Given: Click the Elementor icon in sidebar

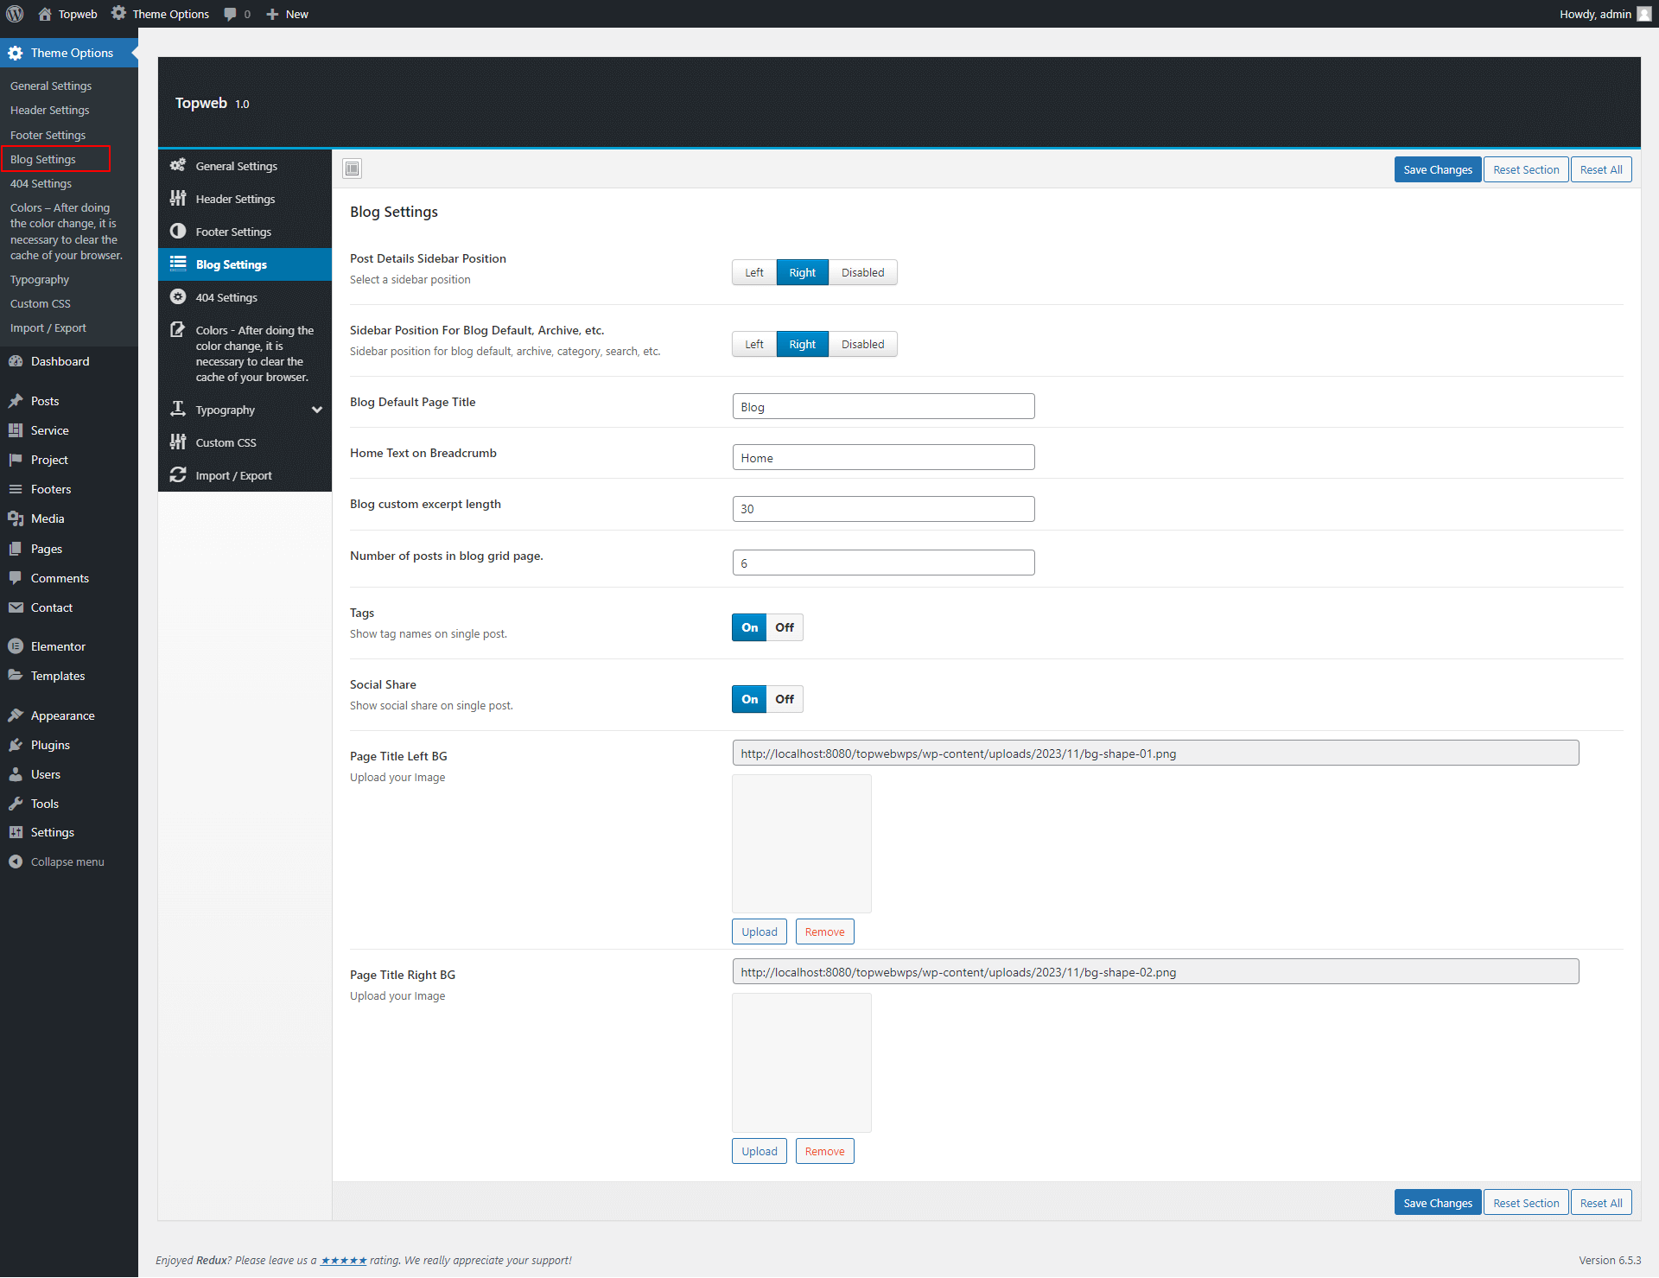Looking at the screenshot, I should [16, 646].
